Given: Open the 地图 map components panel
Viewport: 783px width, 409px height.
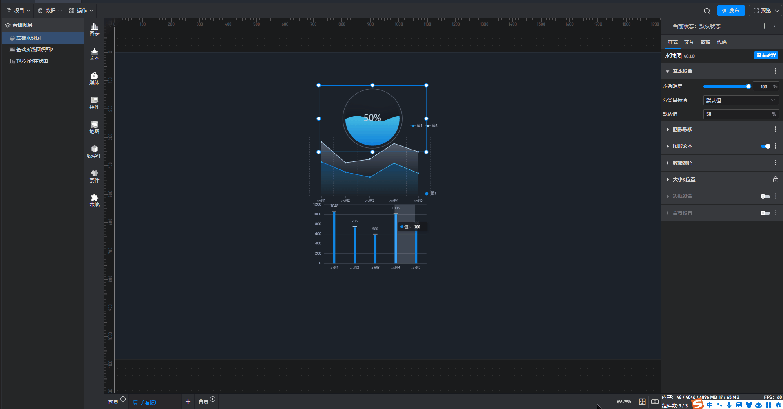Looking at the screenshot, I should coord(94,127).
